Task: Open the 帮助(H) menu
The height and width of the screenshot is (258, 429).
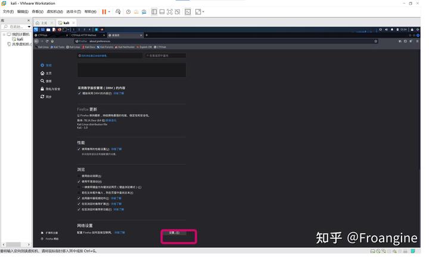Action: coord(91,12)
